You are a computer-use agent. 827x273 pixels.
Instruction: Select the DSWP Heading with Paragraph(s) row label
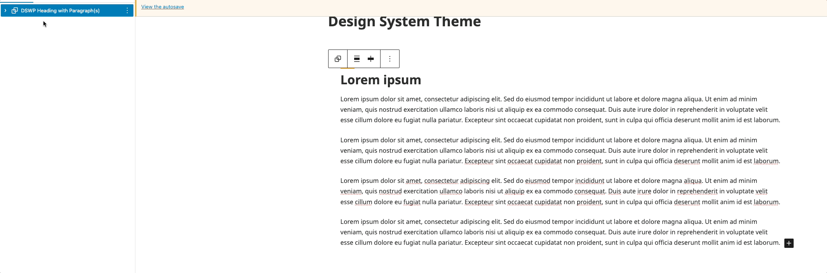(60, 10)
